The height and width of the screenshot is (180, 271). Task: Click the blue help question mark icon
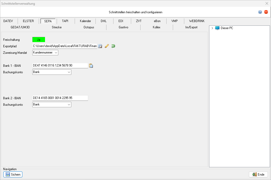[x=260, y=12]
